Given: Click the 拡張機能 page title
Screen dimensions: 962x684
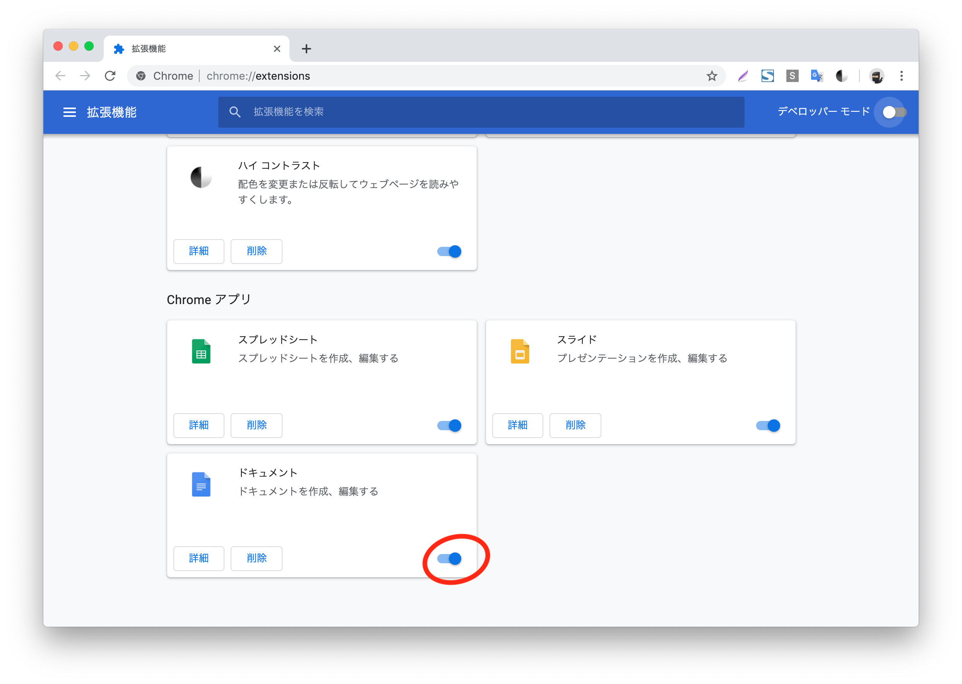Looking at the screenshot, I should [111, 112].
